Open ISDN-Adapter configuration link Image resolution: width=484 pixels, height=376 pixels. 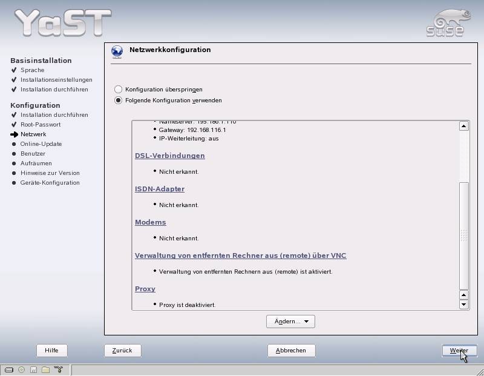160,189
